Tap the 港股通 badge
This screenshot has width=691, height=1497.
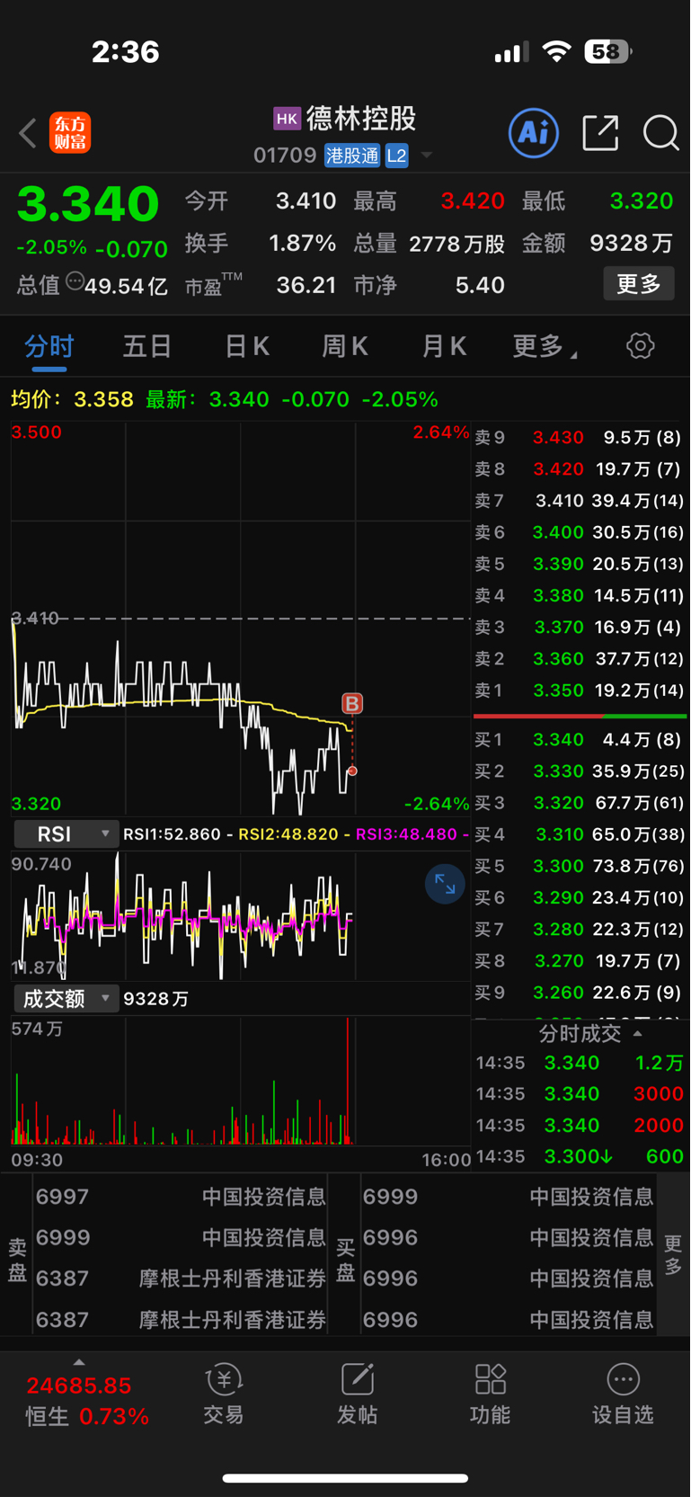(x=352, y=156)
